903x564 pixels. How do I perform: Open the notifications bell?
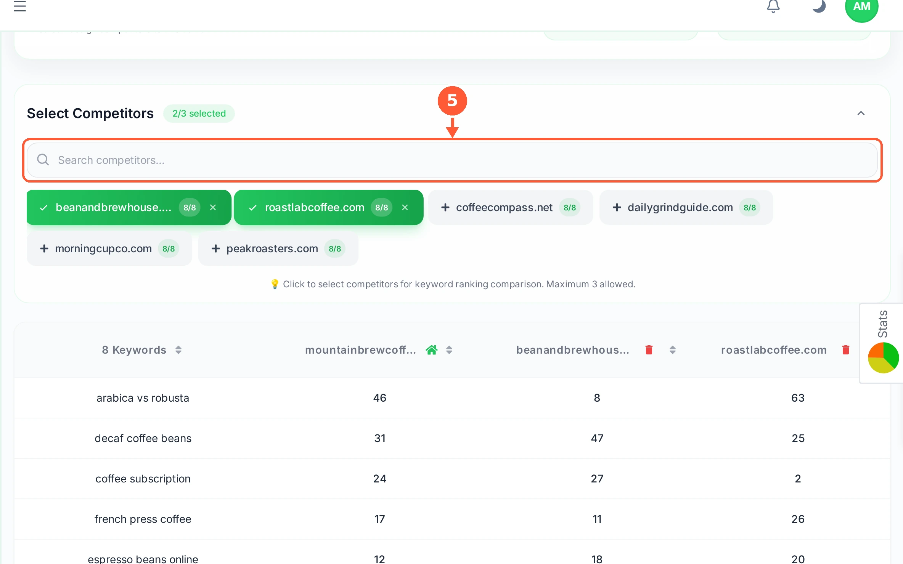click(x=773, y=6)
